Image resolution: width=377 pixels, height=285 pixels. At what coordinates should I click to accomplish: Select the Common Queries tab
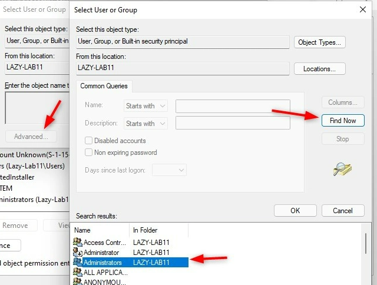(104, 86)
